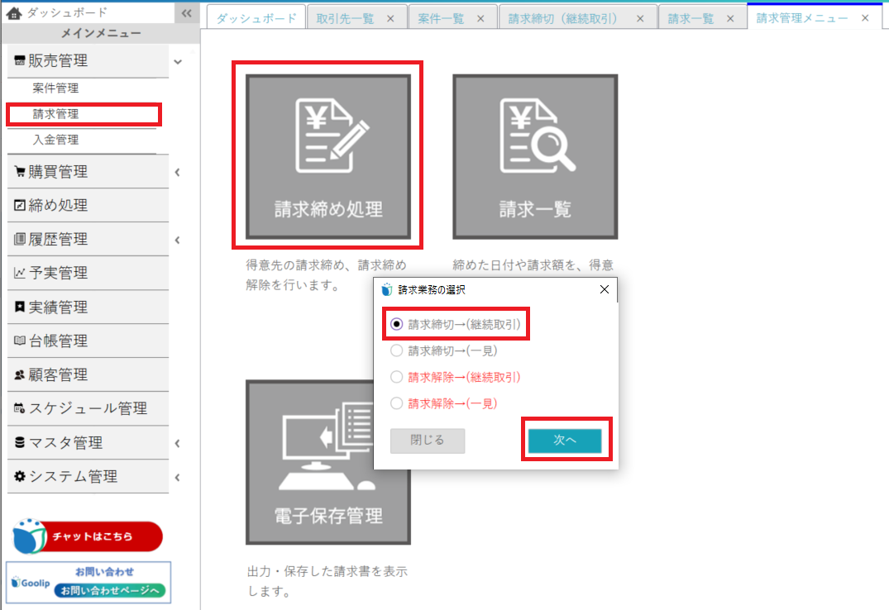Image resolution: width=889 pixels, height=610 pixels.
Task: Click the 次へ button in dialog
Action: [x=565, y=441]
